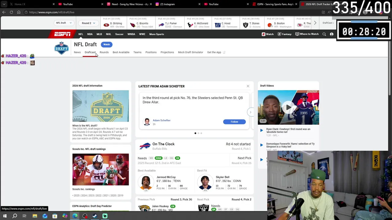Click the browser back arrow
Viewport: 392px width, 220px height.
(4, 12)
